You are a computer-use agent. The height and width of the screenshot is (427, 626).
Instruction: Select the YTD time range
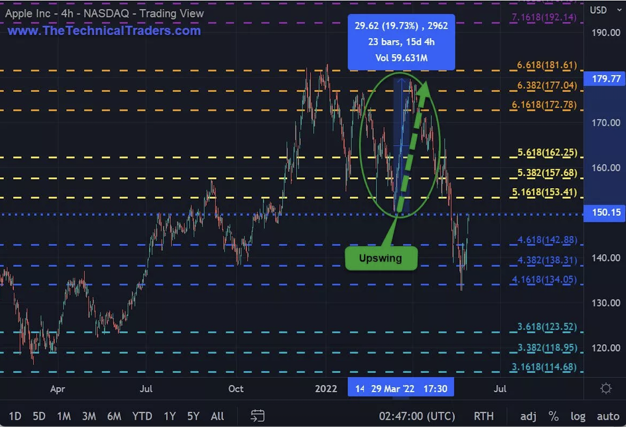click(x=142, y=416)
